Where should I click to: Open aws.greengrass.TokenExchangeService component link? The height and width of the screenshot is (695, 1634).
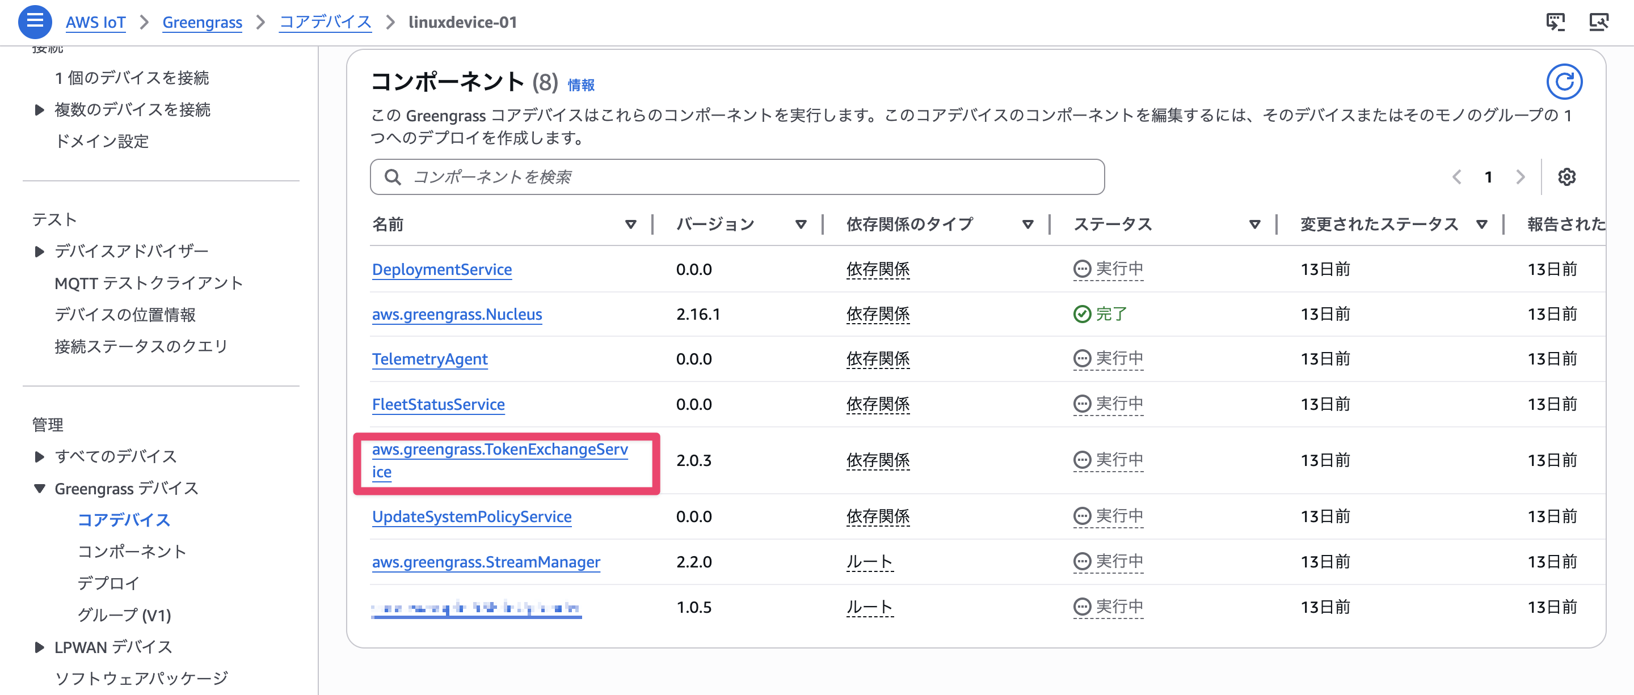click(499, 449)
